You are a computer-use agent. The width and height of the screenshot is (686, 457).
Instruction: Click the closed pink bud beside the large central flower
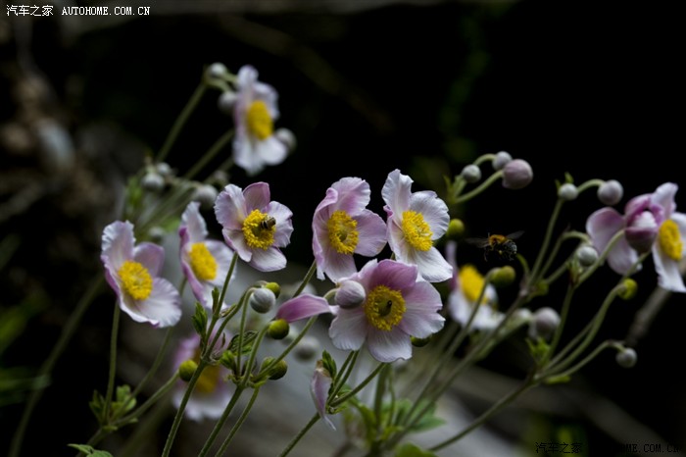click(x=350, y=293)
